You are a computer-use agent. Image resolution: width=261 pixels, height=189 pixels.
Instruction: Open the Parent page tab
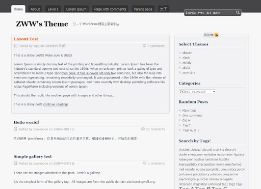click(143, 9)
